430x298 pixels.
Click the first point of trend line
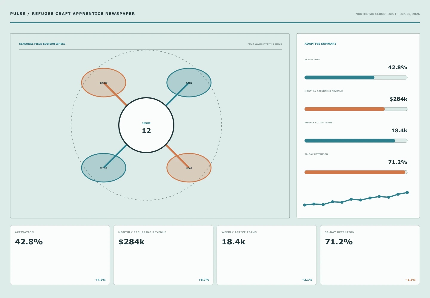click(x=305, y=205)
